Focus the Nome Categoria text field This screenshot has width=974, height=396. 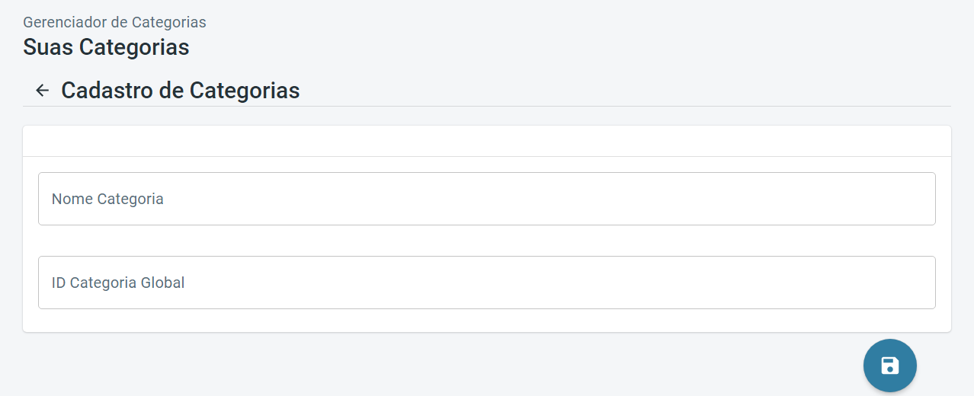coord(486,199)
